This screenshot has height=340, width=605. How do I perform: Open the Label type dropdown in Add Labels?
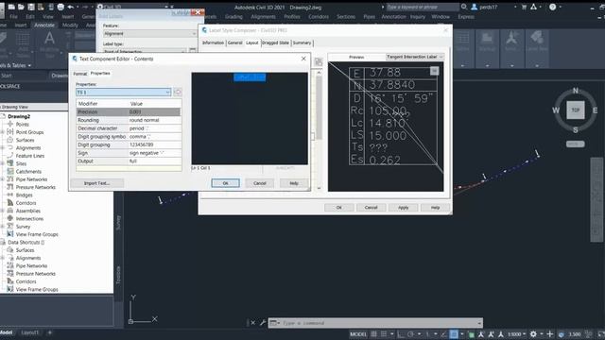click(x=145, y=51)
